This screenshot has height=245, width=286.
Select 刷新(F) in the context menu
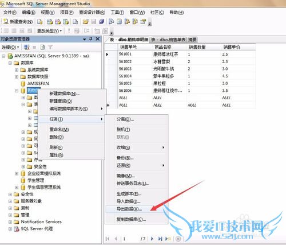(71, 147)
